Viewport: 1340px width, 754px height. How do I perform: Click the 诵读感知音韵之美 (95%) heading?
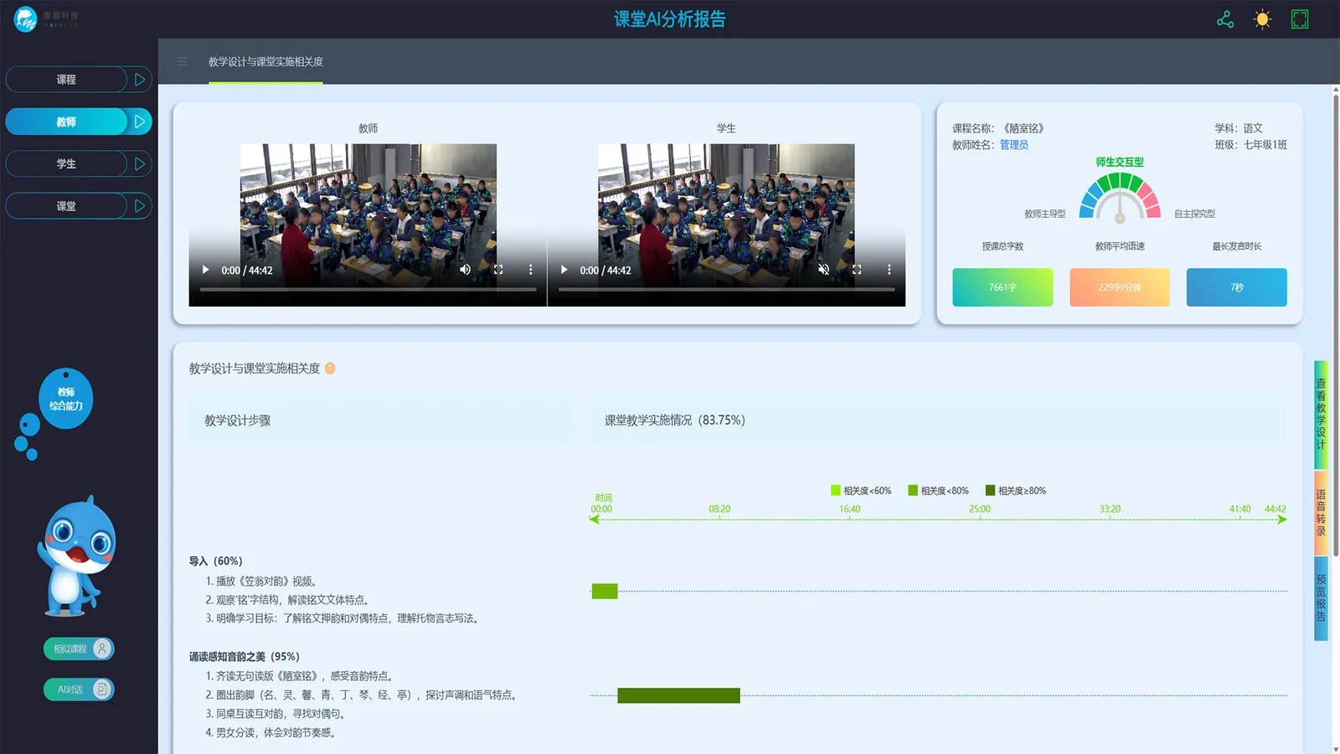[x=244, y=657]
